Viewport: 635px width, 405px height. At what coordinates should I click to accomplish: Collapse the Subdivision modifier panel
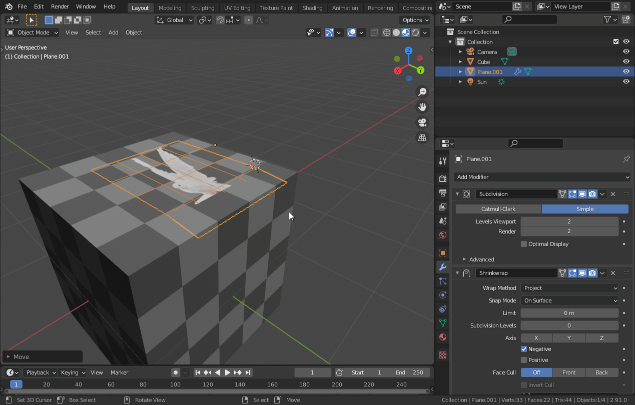click(457, 194)
